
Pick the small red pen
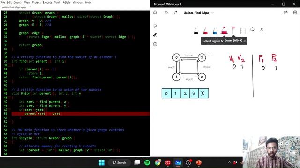205,31
